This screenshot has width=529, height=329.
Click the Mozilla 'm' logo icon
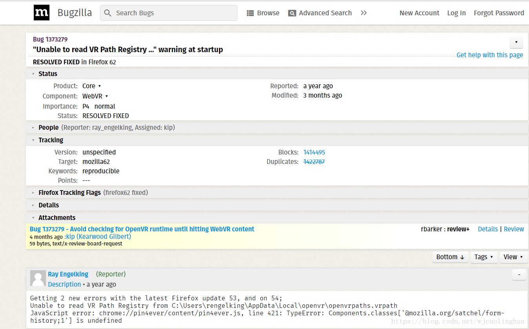pos(42,13)
